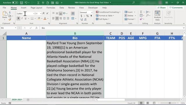Toggle Underline formatting
The image size is (186, 105).
26,18
